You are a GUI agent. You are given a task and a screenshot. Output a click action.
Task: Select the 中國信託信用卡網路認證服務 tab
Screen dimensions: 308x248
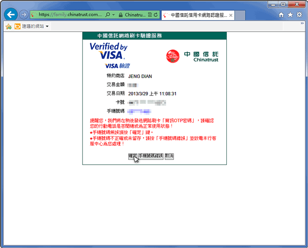(198, 15)
